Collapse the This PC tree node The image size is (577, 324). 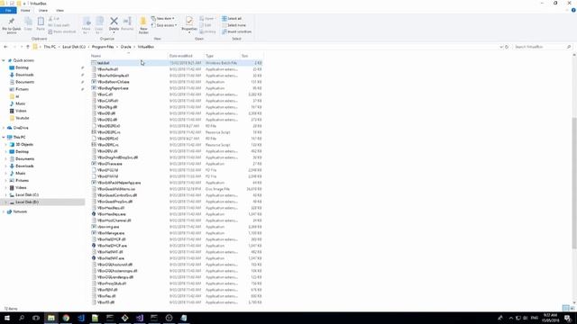pos(4,137)
